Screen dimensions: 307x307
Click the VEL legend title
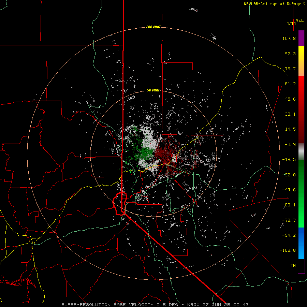tap(299, 20)
